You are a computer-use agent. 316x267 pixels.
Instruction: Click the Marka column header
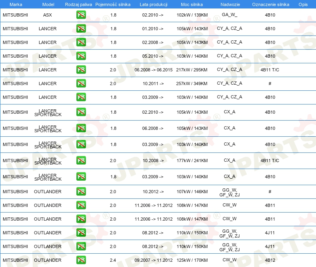click(16, 4)
